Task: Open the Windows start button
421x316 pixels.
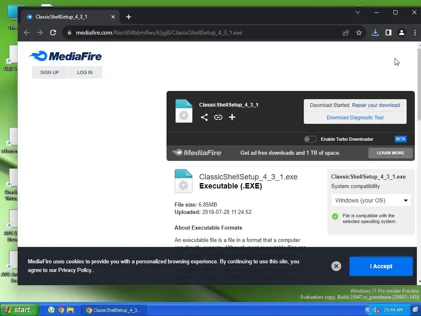Action: (19, 310)
